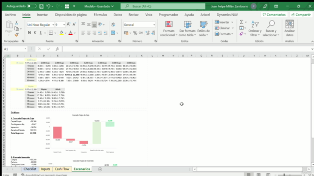Decrease font size with the small A
The image size is (314, 176).
point(74,24)
